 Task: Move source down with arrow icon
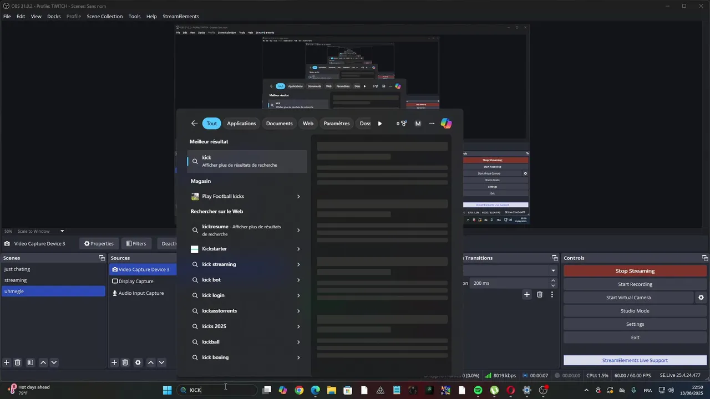tap(161, 362)
